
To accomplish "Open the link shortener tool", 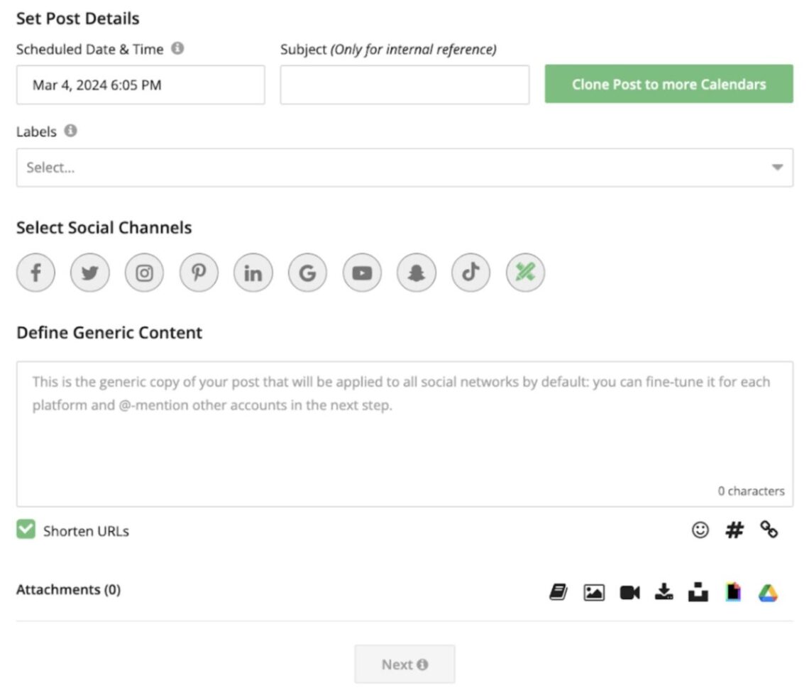I will (769, 530).
